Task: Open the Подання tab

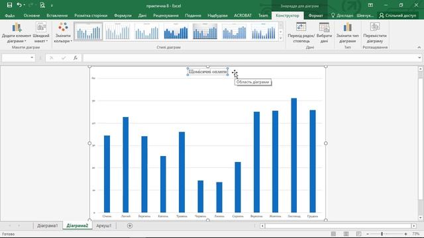Action: tap(193, 16)
